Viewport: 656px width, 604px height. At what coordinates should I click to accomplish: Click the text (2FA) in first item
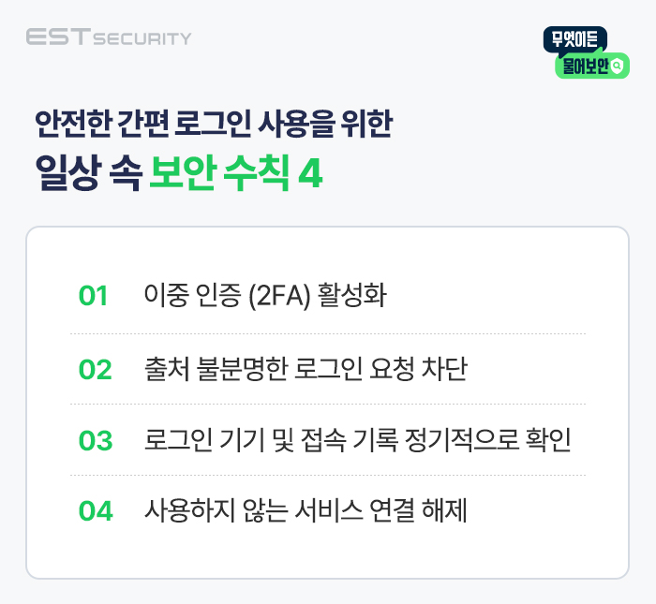point(279,296)
